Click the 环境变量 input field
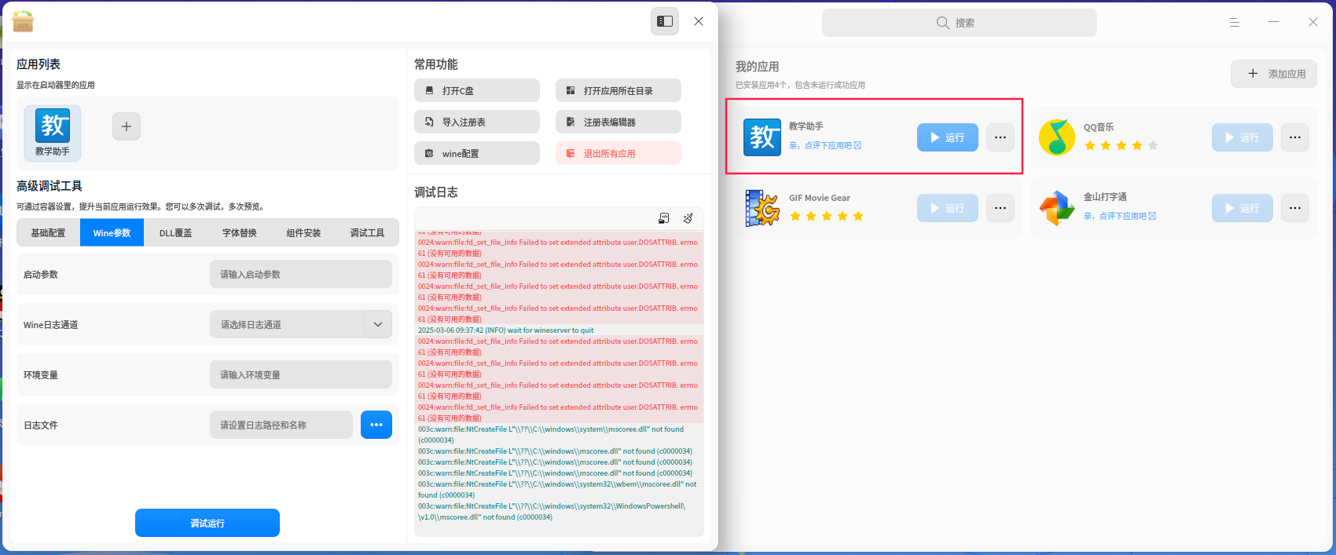The height and width of the screenshot is (555, 1336). coord(301,374)
